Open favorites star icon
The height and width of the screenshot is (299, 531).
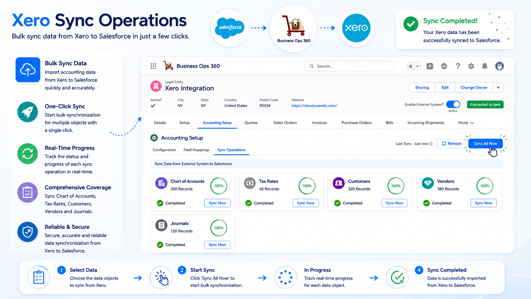411,66
